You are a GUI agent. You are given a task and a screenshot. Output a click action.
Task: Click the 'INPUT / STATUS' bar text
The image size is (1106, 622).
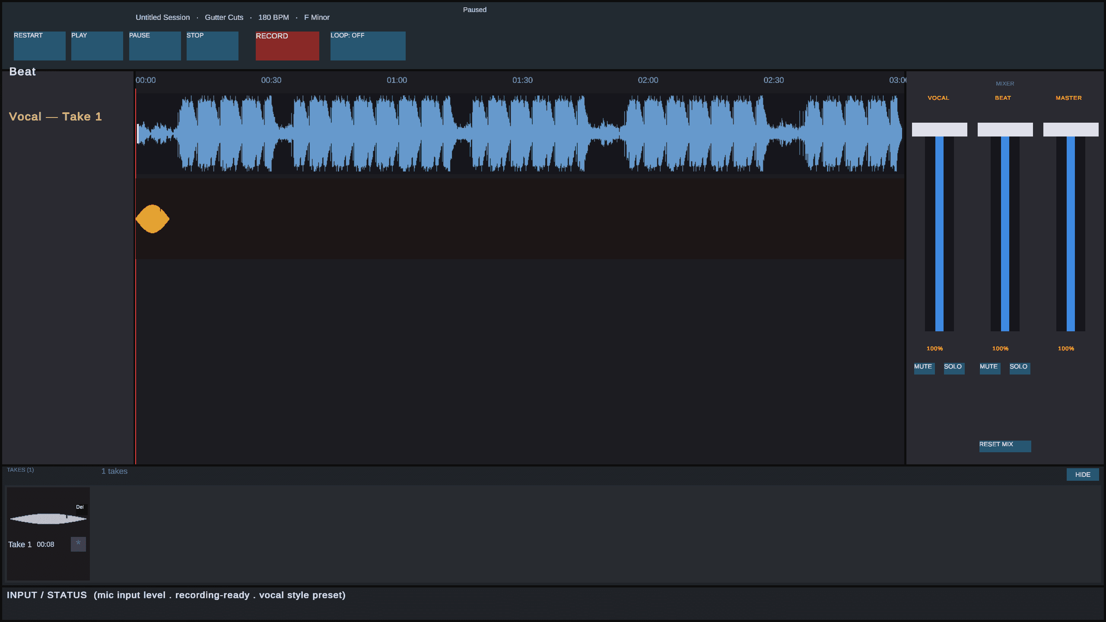click(176, 595)
